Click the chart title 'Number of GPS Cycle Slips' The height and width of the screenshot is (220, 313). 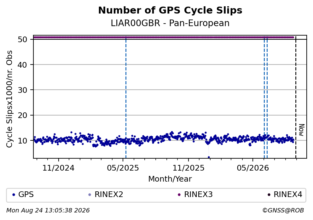click(170, 10)
